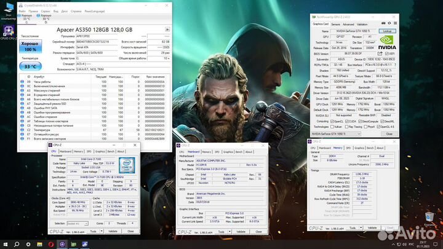Click the volume icon in system tray
The image size is (443, 249).
coord(405,244)
